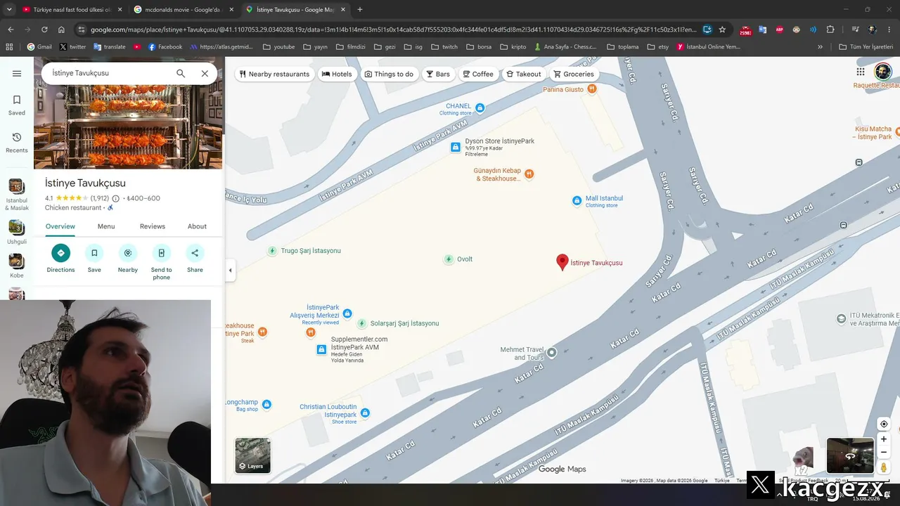Click the Directions button
Image resolution: width=900 pixels, height=506 pixels.
coord(60,258)
